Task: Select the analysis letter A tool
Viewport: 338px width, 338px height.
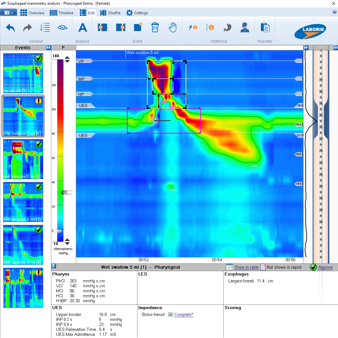Action: coord(83,28)
